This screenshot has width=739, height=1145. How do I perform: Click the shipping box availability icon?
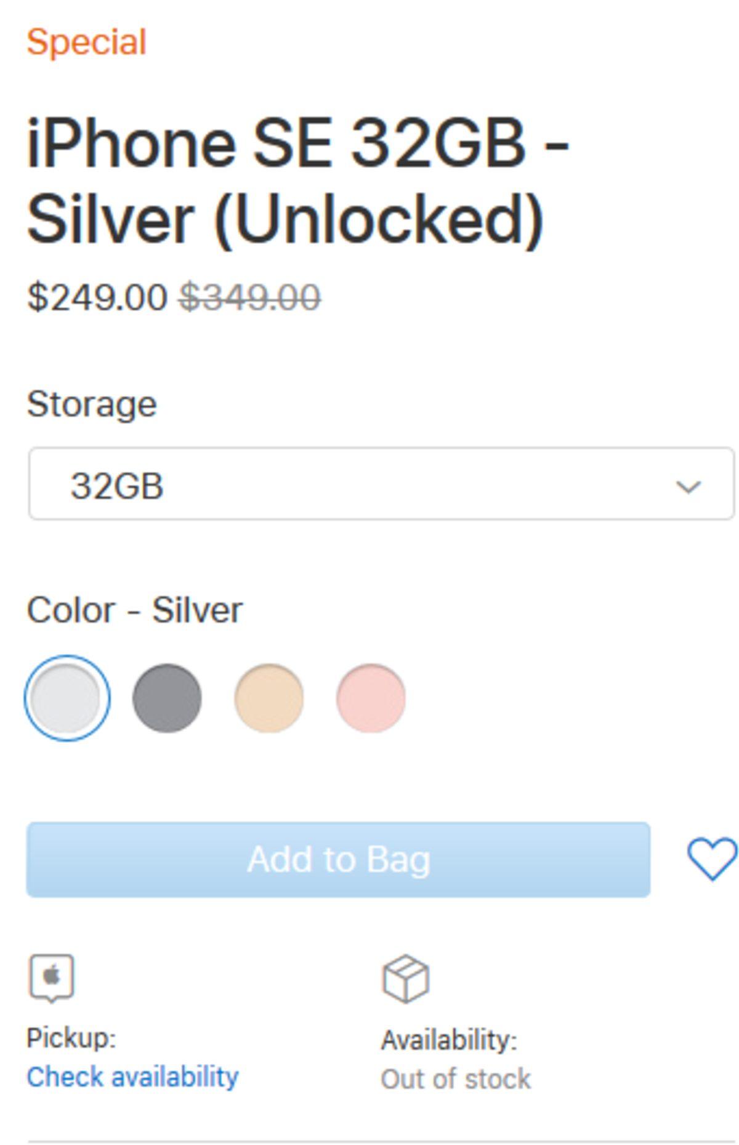click(406, 979)
